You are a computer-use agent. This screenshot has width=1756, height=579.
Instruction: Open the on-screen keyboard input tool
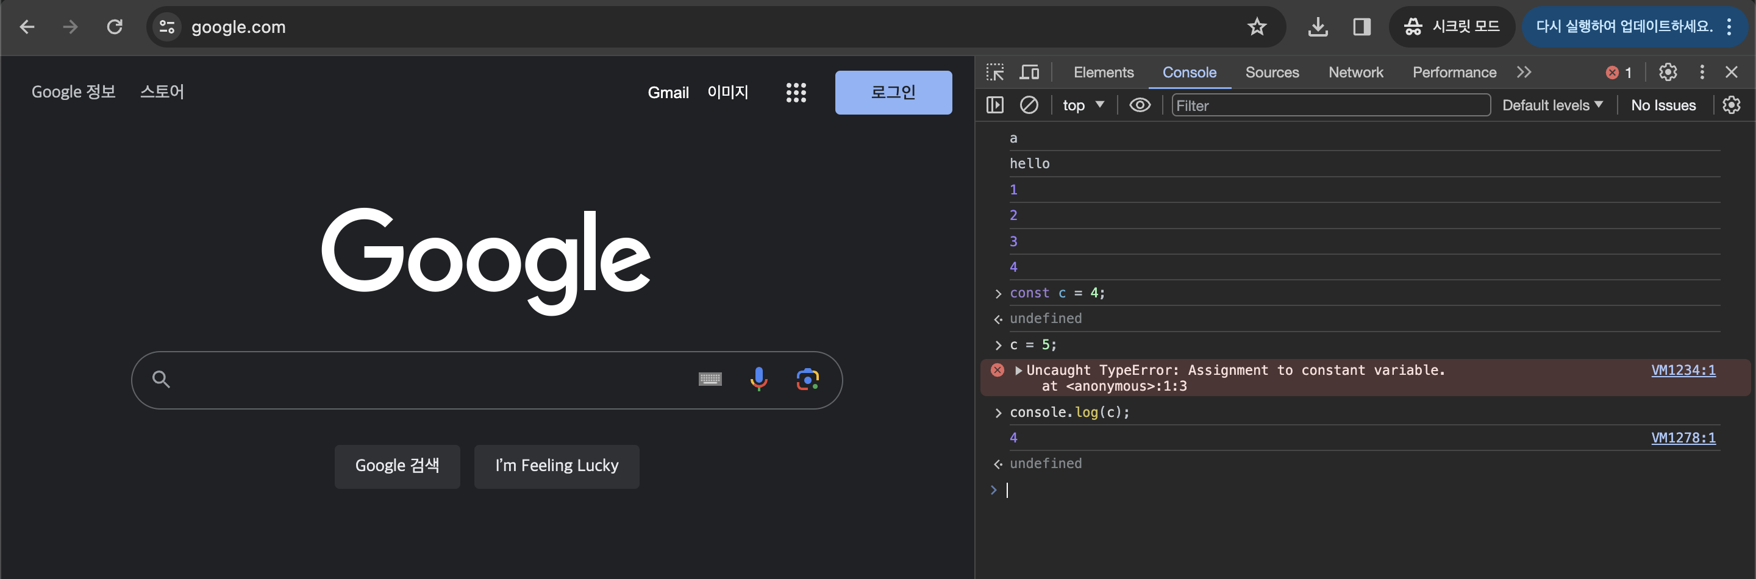(710, 378)
